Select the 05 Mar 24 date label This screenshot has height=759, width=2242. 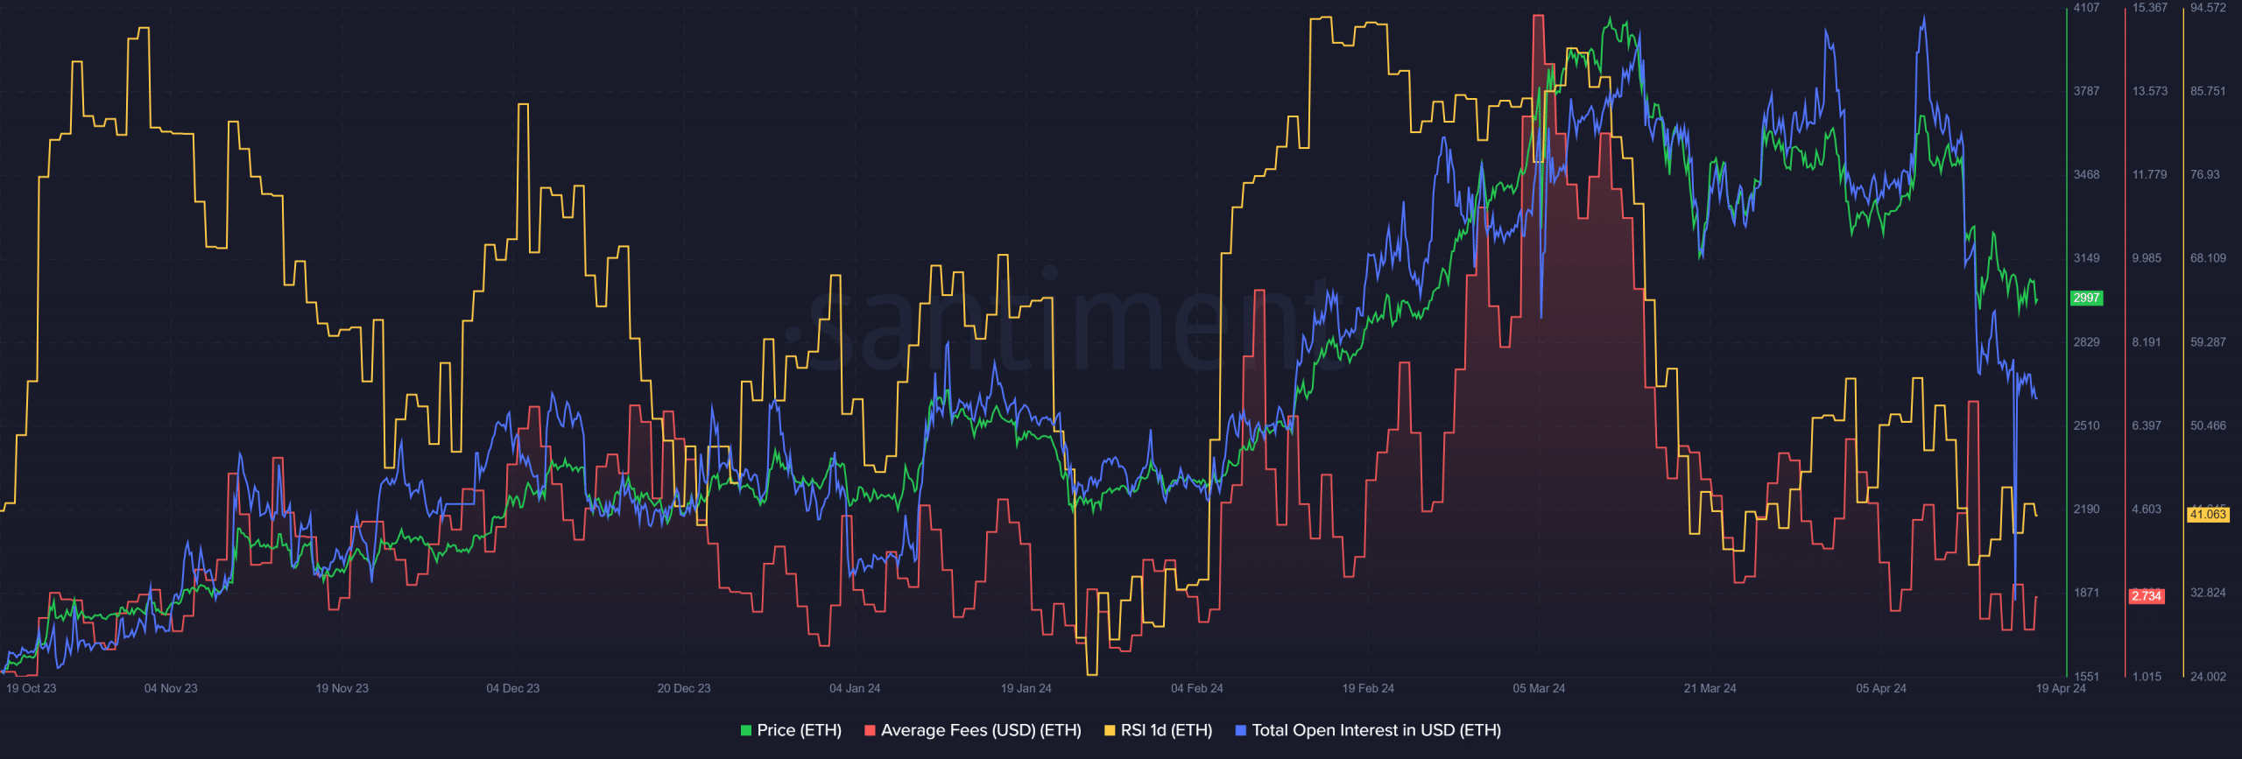click(x=1539, y=688)
